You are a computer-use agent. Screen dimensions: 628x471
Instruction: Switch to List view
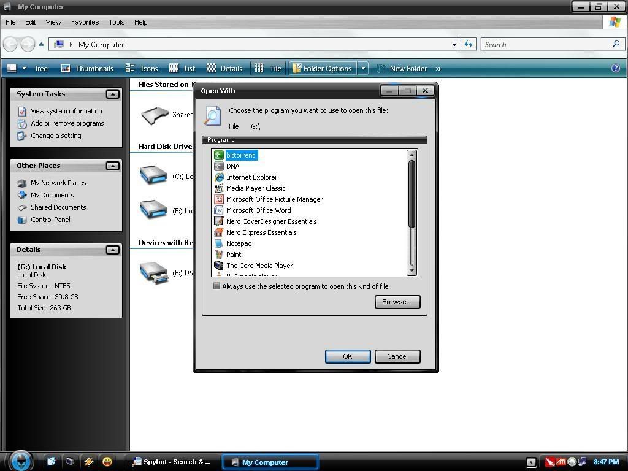(x=182, y=69)
